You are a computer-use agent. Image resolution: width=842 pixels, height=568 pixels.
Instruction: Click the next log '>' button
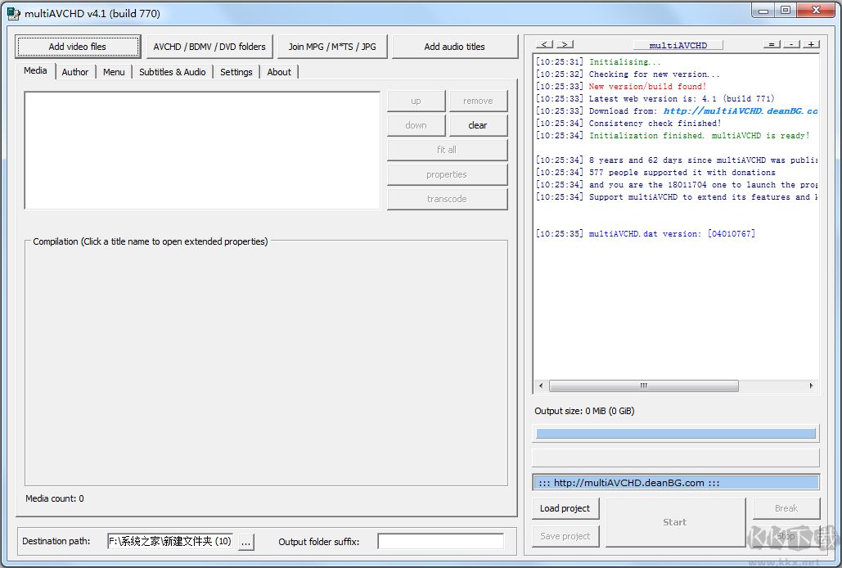(565, 44)
